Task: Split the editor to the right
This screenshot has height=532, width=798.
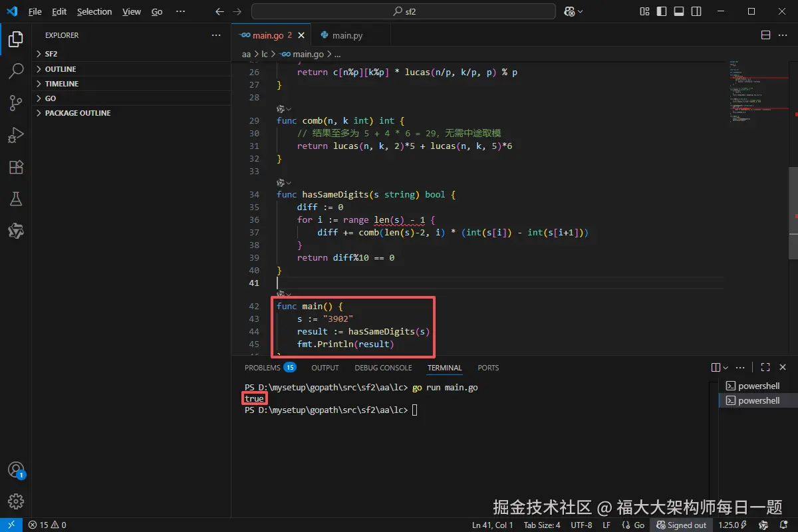Action: coord(765,35)
